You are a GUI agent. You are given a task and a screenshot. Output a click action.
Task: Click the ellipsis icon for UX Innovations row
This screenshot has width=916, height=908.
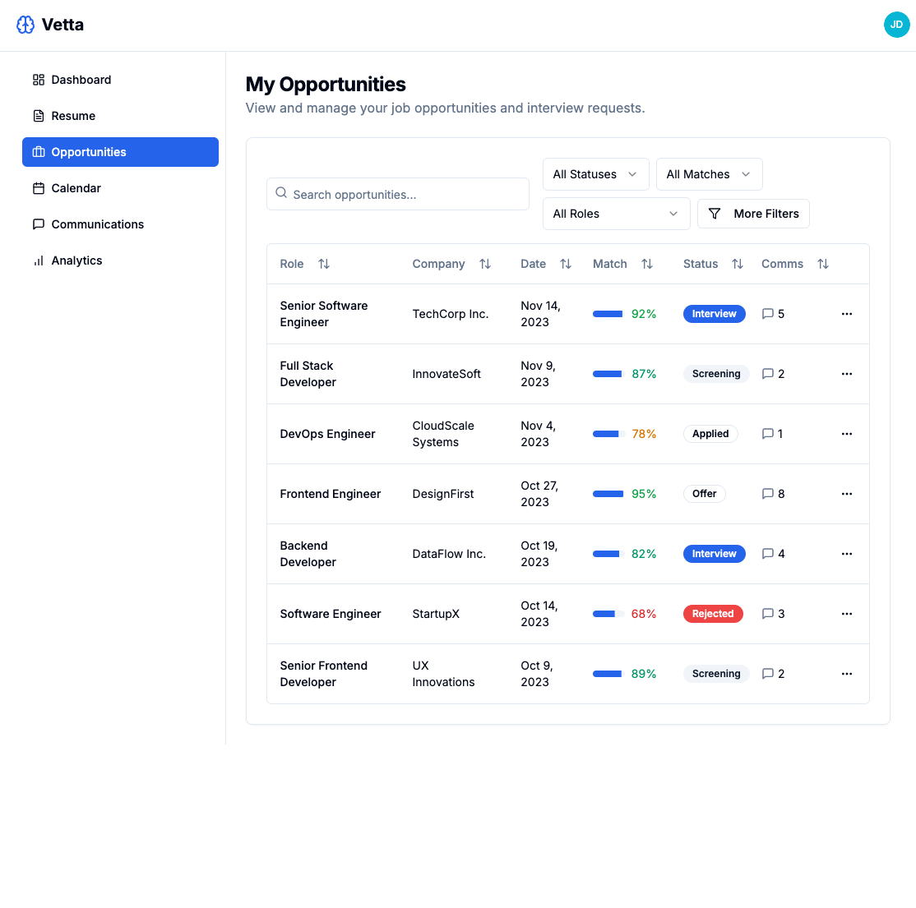(x=847, y=674)
